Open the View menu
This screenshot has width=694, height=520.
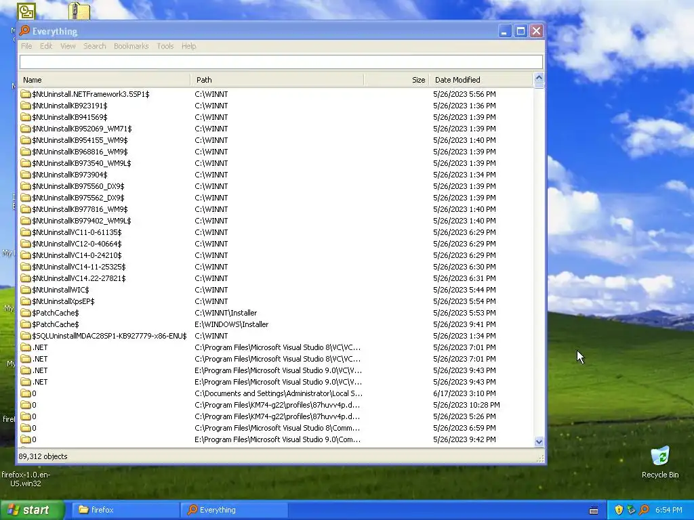click(68, 46)
